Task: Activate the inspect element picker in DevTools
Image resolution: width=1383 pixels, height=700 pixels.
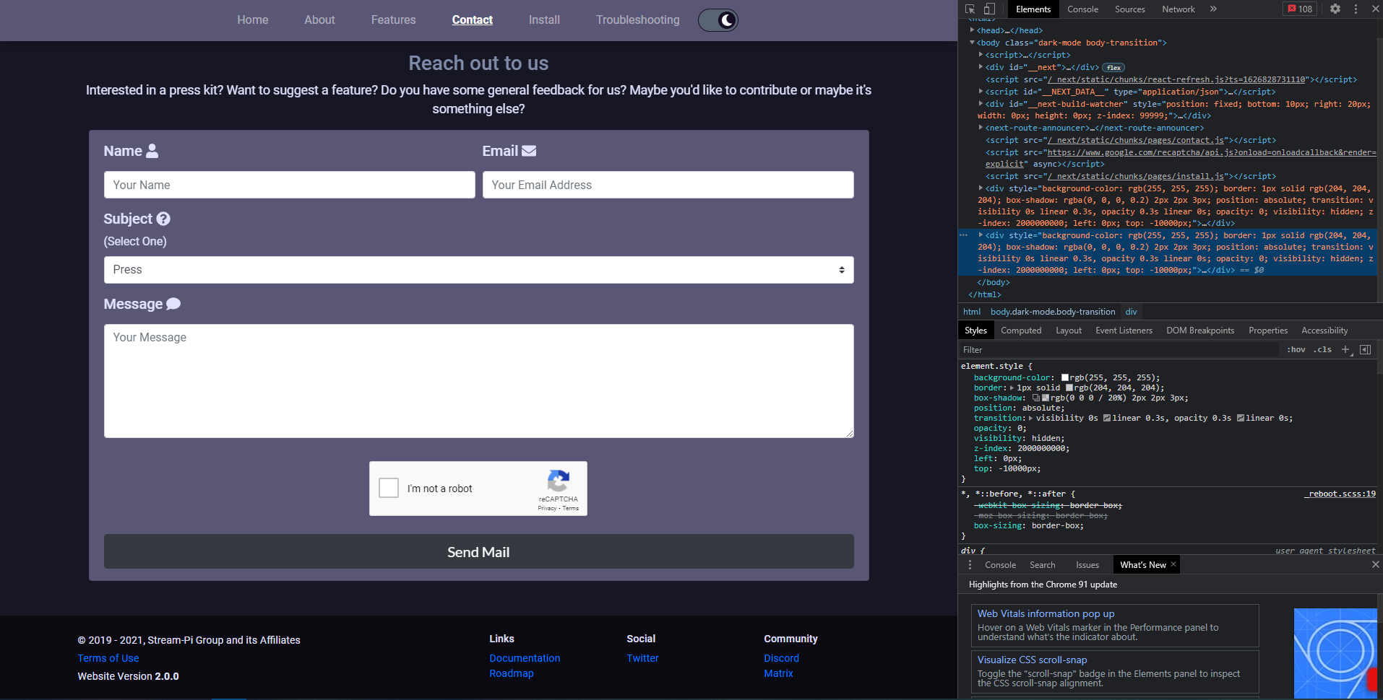Action: (970, 9)
